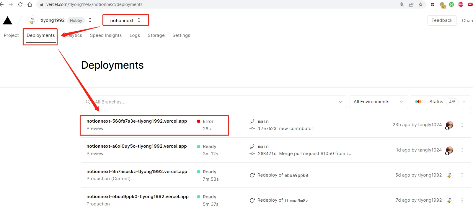Open the tlyong1992 team switcher chevrons
This screenshot has height=214, width=473.
(x=90, y=20)
